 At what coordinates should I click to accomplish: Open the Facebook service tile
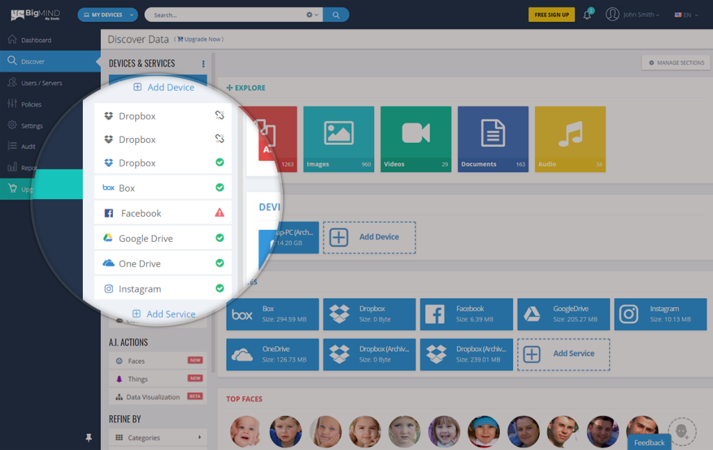(x=467, y=314)
